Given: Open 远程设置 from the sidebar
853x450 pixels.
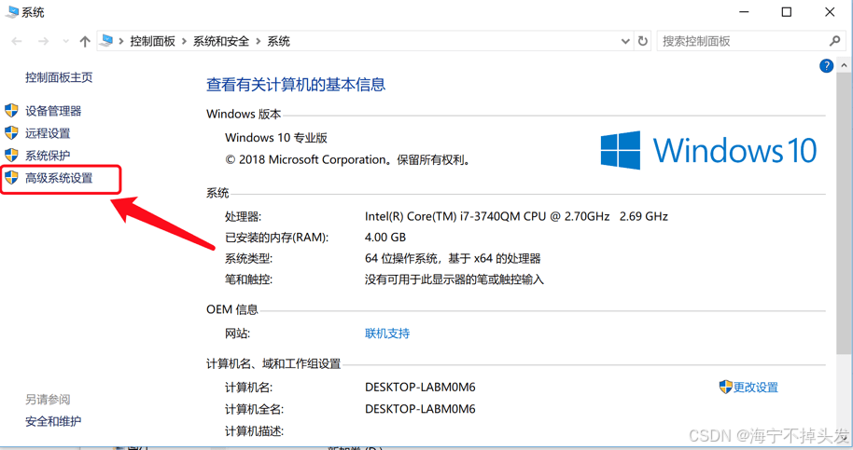Looking at the screenshot, I should coord(48,133).
